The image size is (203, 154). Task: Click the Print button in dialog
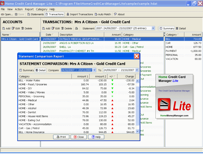point(61,137)
